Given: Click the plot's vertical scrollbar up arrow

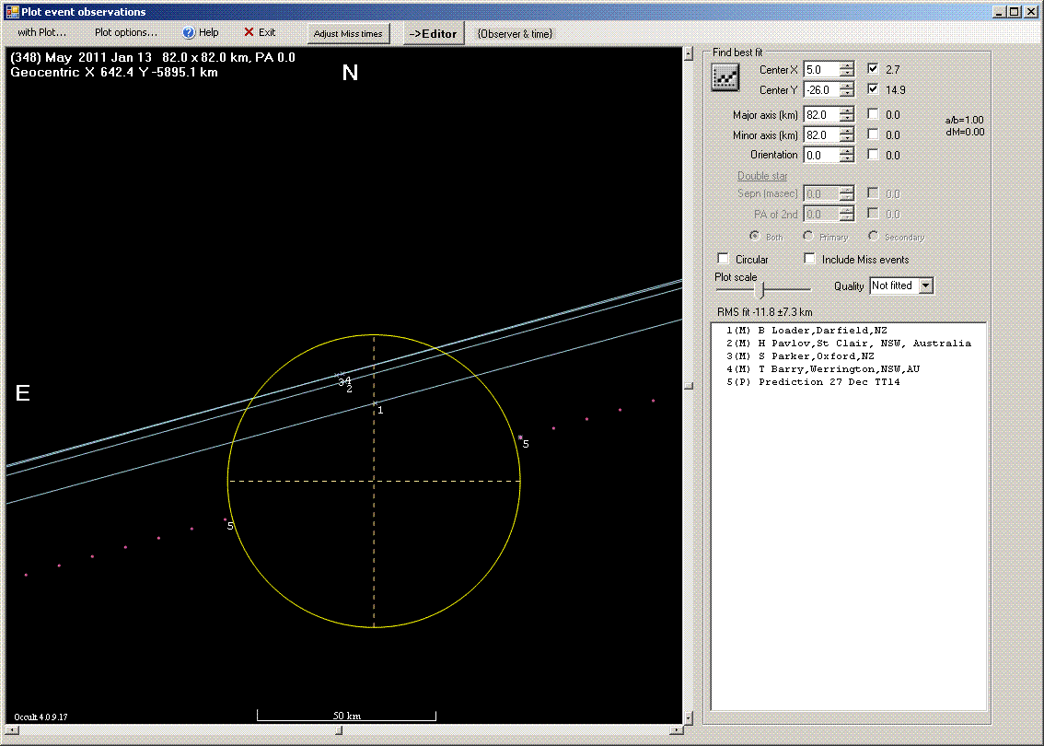Looking at the screenshot, I should [689, 53].
